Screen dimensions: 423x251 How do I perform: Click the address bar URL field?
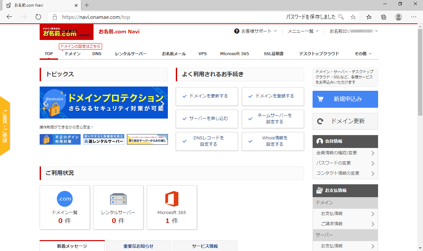tap(165, 17)
